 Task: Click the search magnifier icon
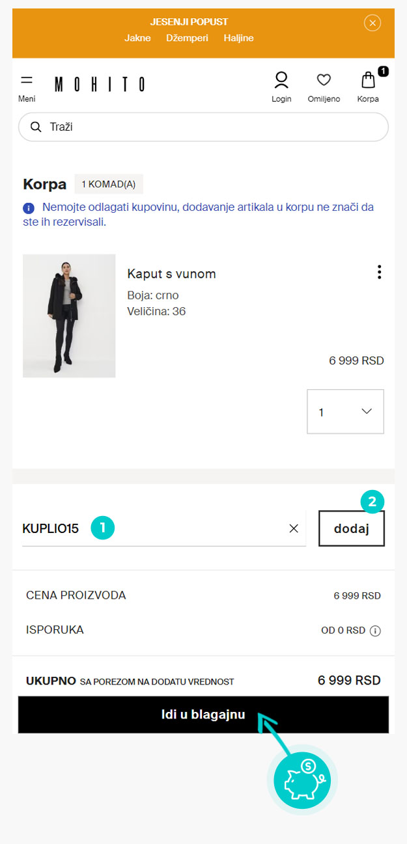point(36,127)
